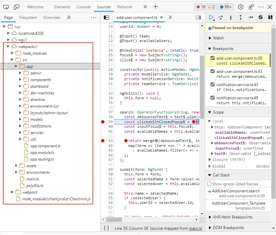Click the 99+ issues counter

[225, 7]
